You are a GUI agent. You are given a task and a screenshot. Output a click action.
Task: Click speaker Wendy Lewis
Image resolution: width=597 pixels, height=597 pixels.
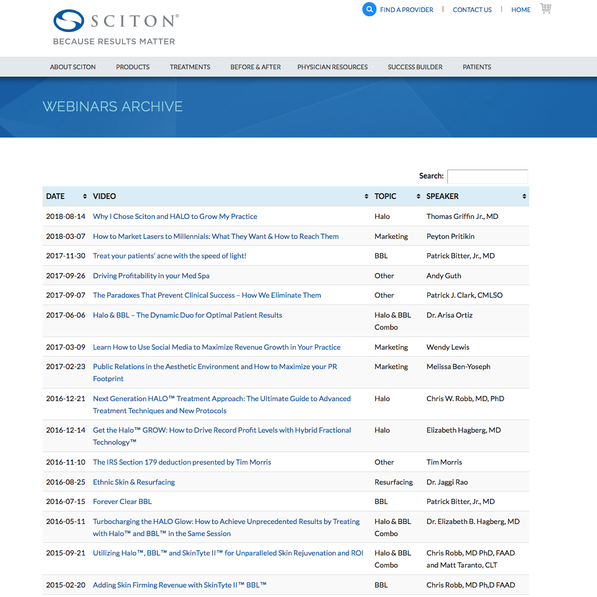[x=448, y=347]
